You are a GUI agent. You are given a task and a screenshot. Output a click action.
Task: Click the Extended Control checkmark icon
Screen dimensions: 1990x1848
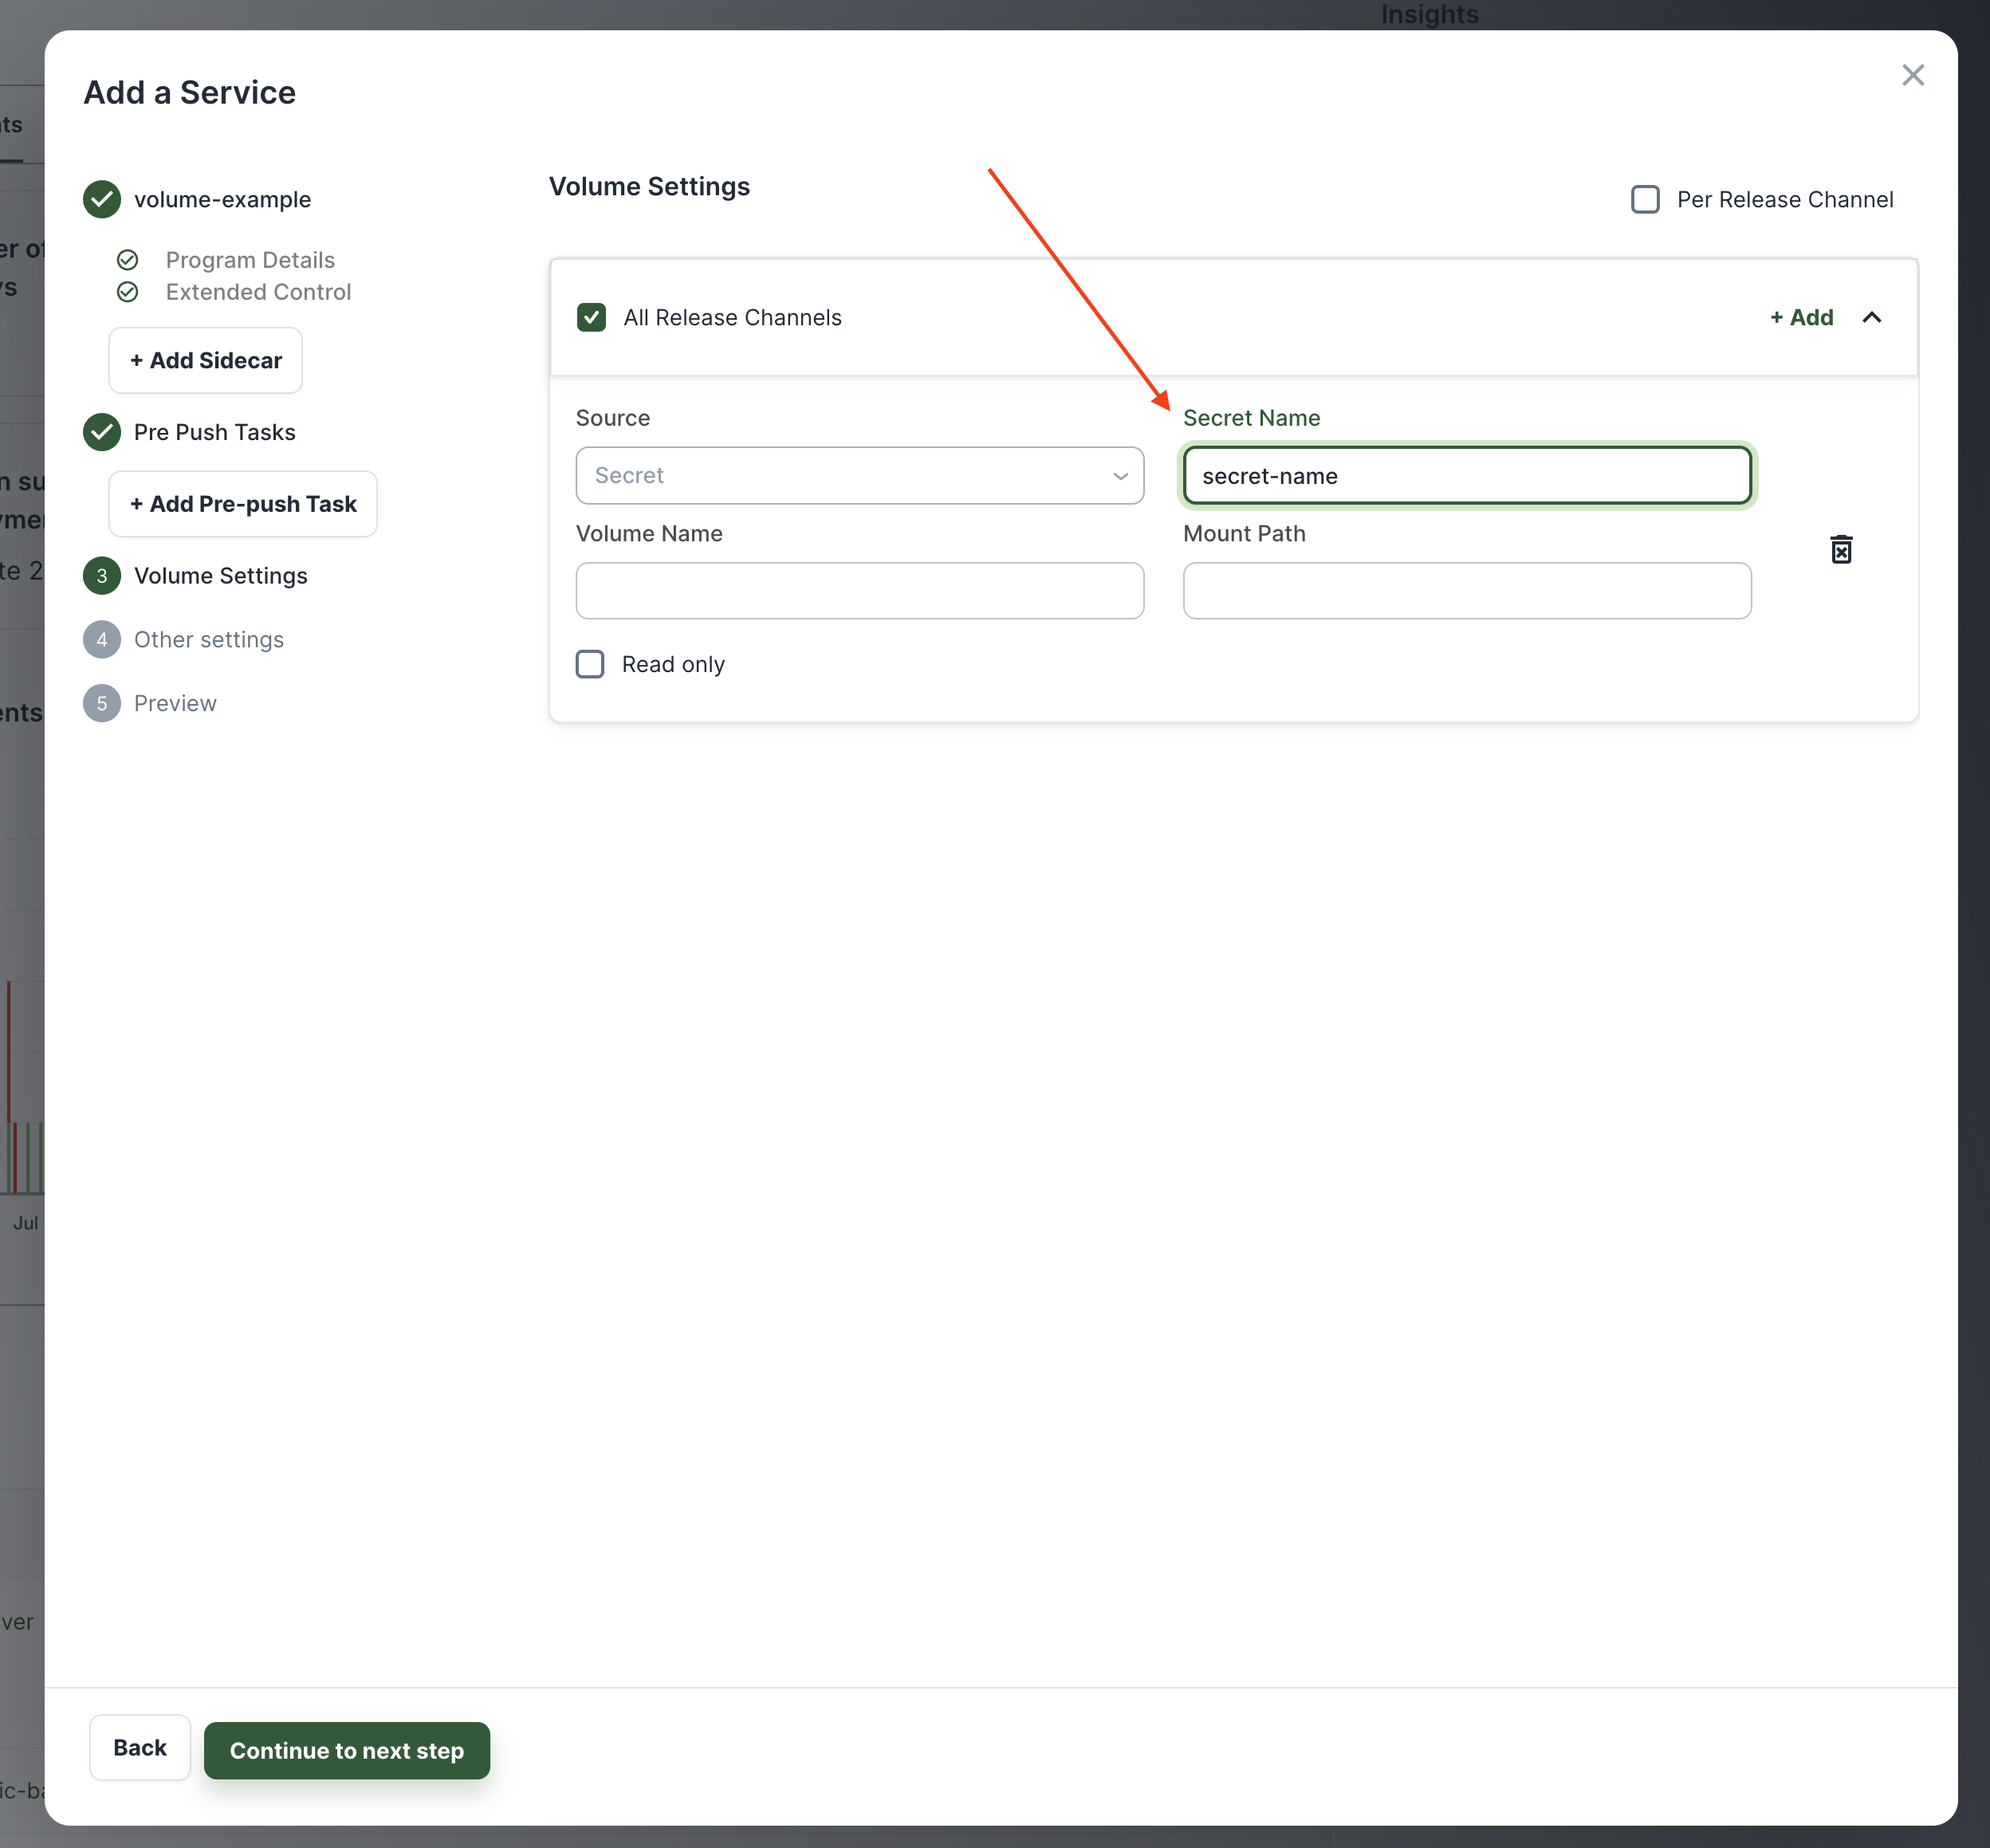pos(128,292)
